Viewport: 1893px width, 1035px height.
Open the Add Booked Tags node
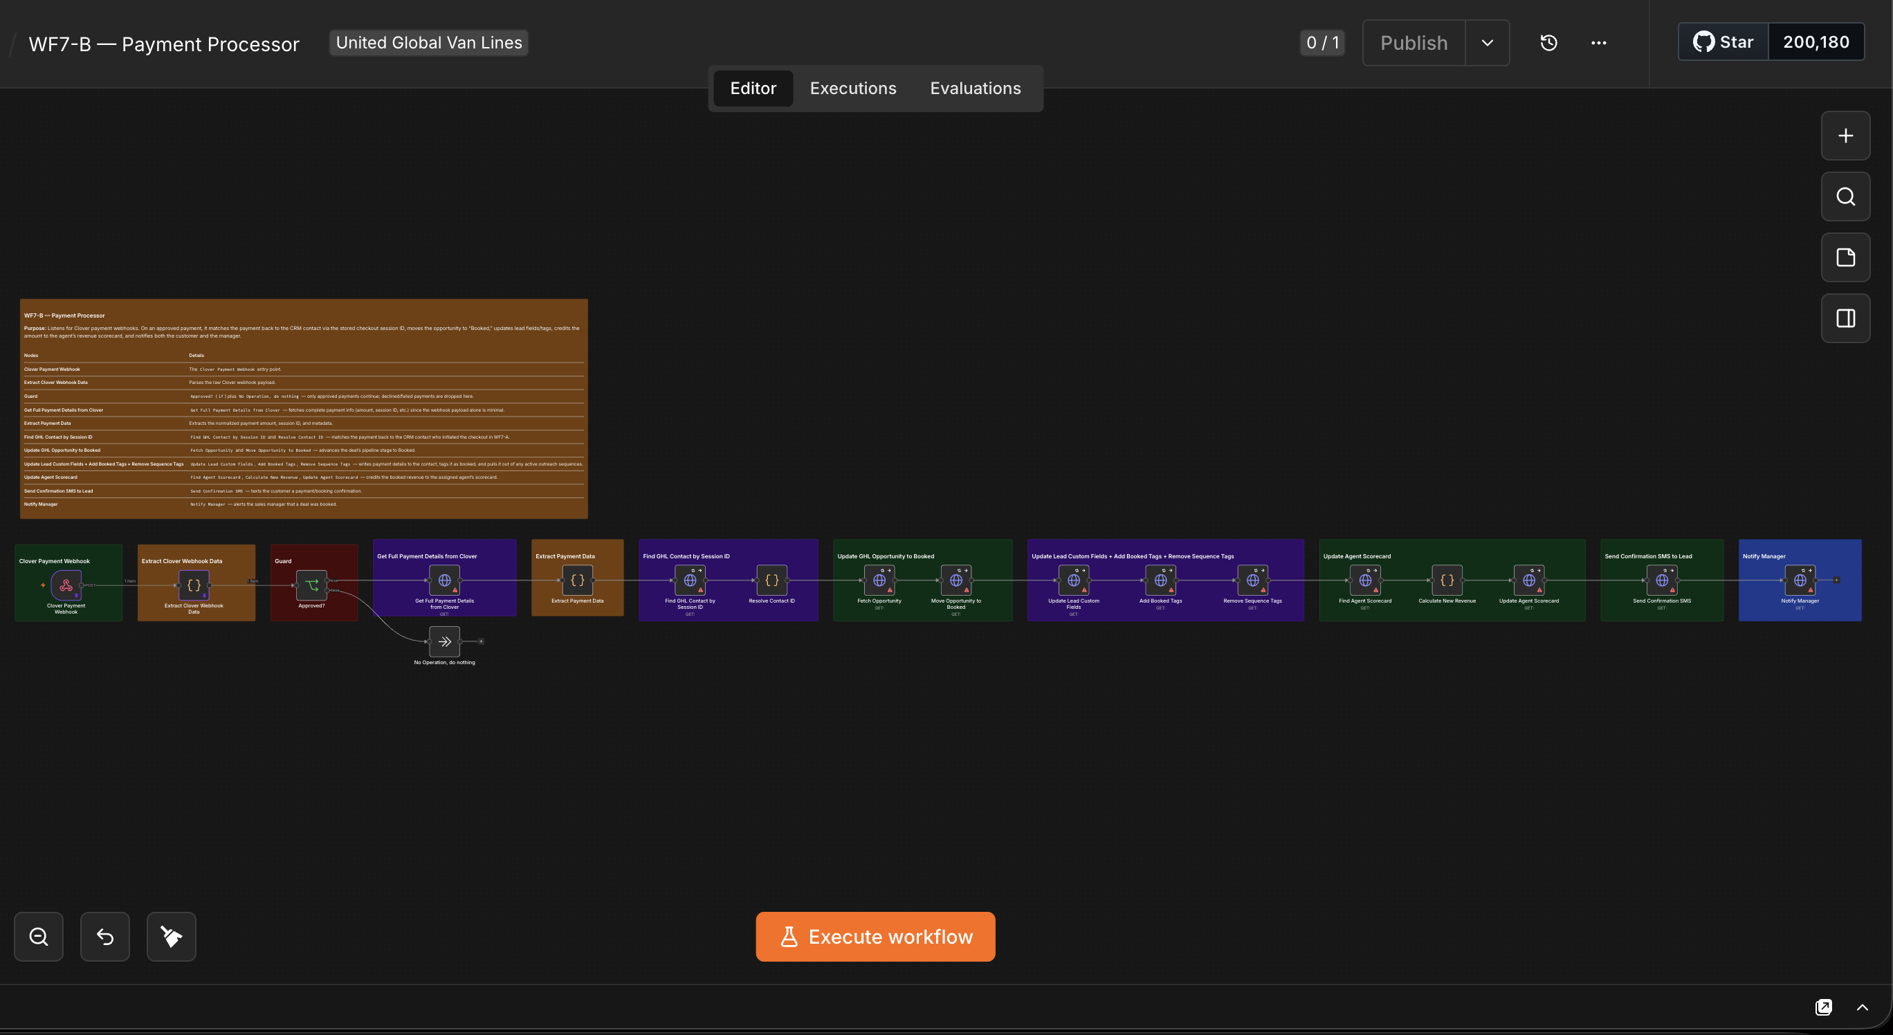tap(1160, 580)
